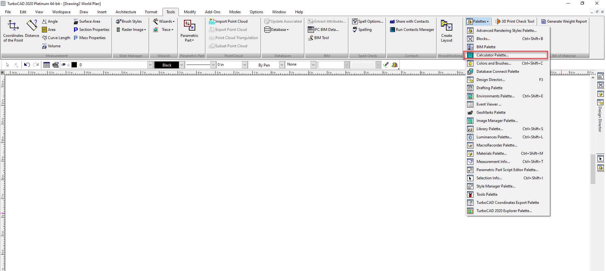The image size is (606, 271).
Task: Start the 3D Print Check Tool
Action: point(515,21)
